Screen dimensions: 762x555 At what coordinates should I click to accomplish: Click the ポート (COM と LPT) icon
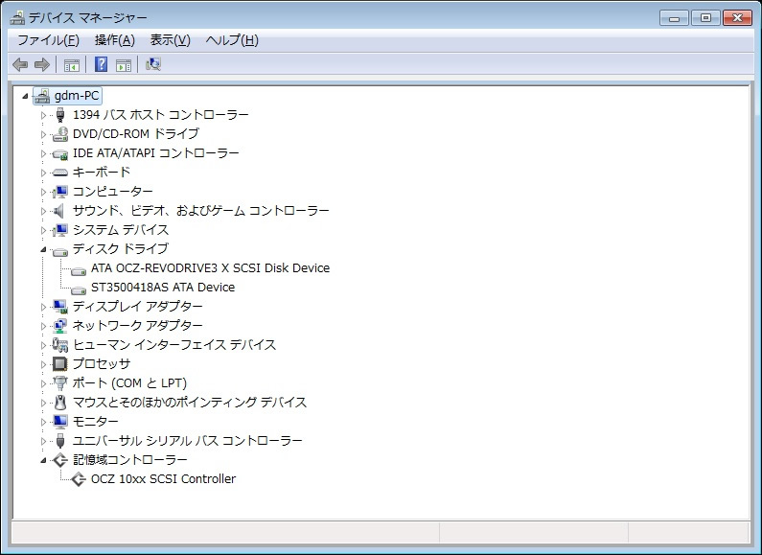[59, 383]
